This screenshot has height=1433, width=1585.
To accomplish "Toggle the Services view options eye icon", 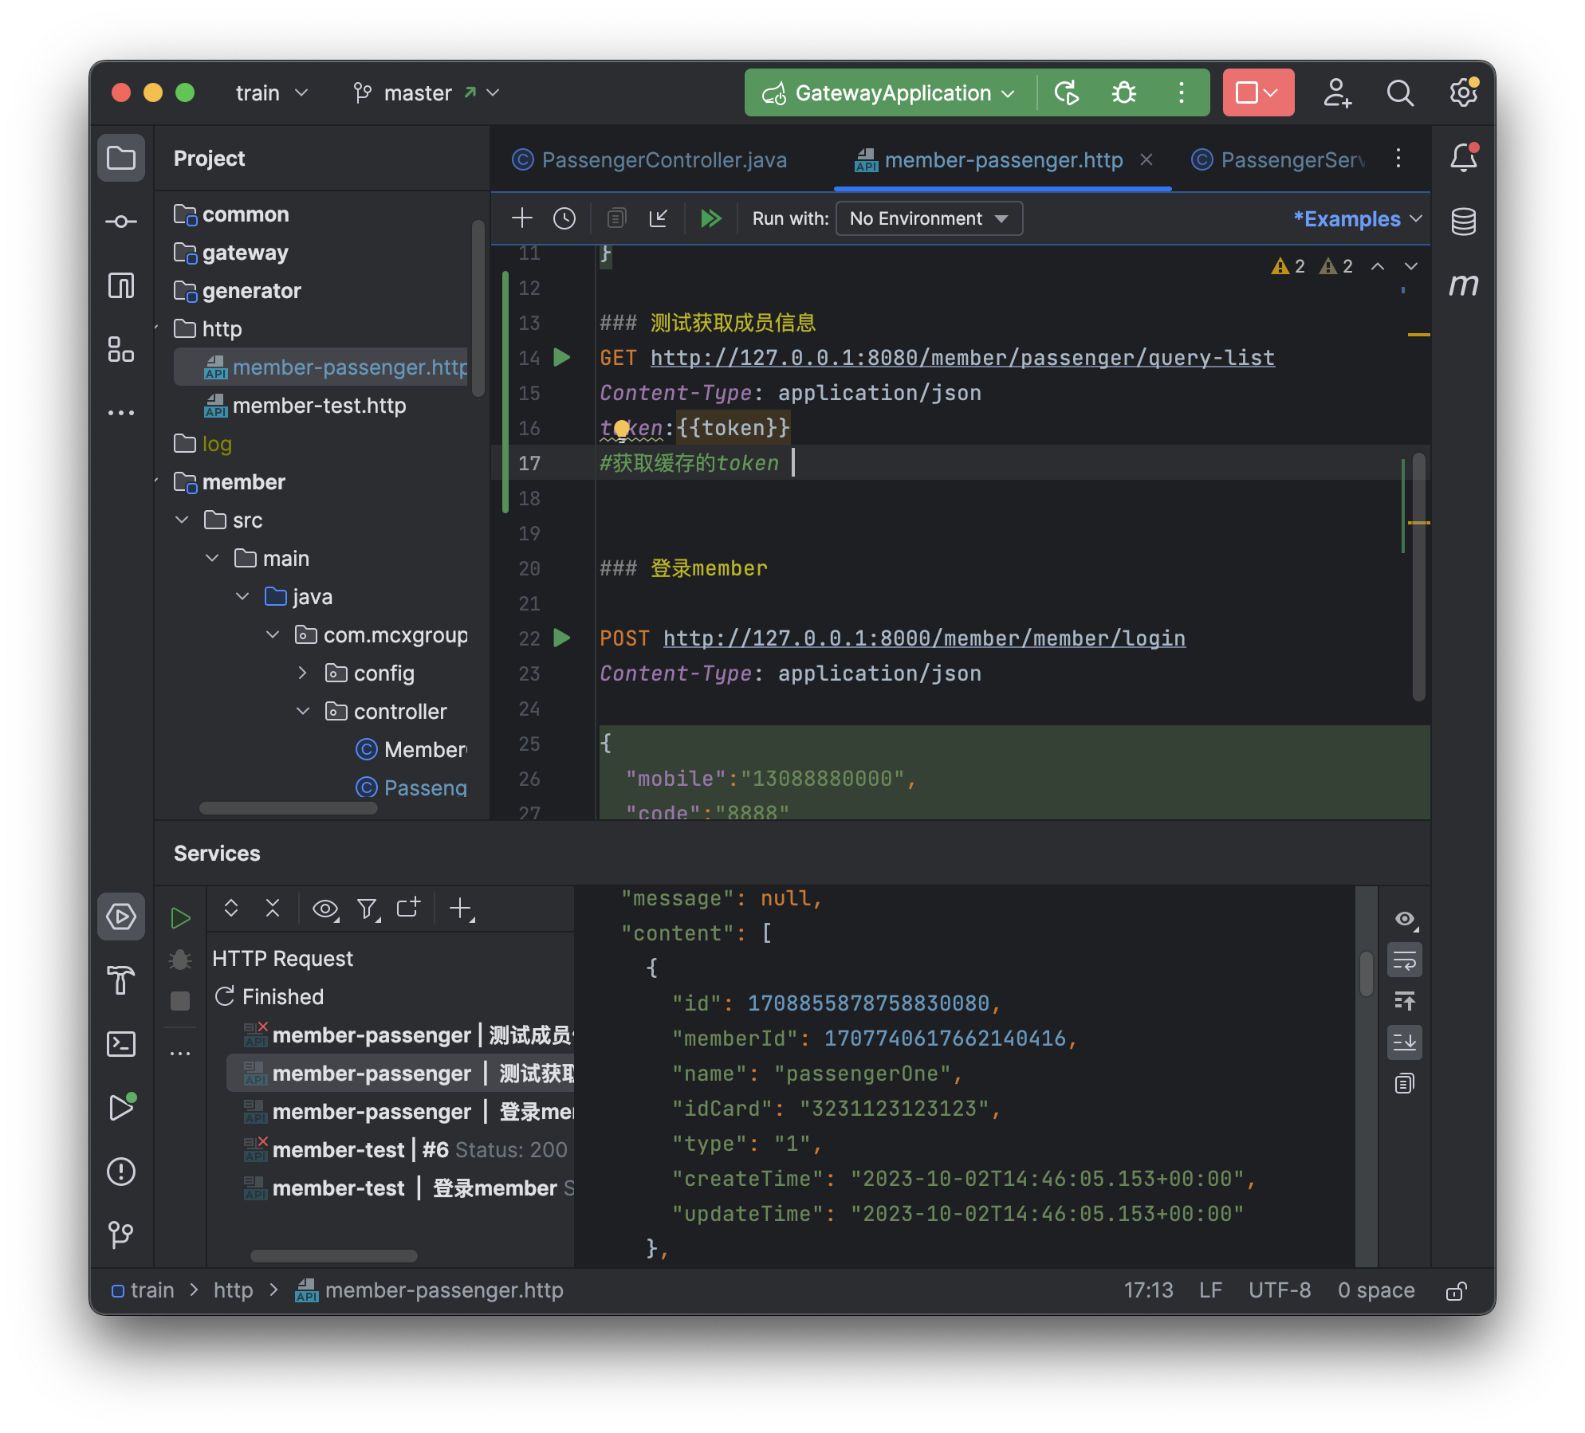I will click(x=325, y=909).
